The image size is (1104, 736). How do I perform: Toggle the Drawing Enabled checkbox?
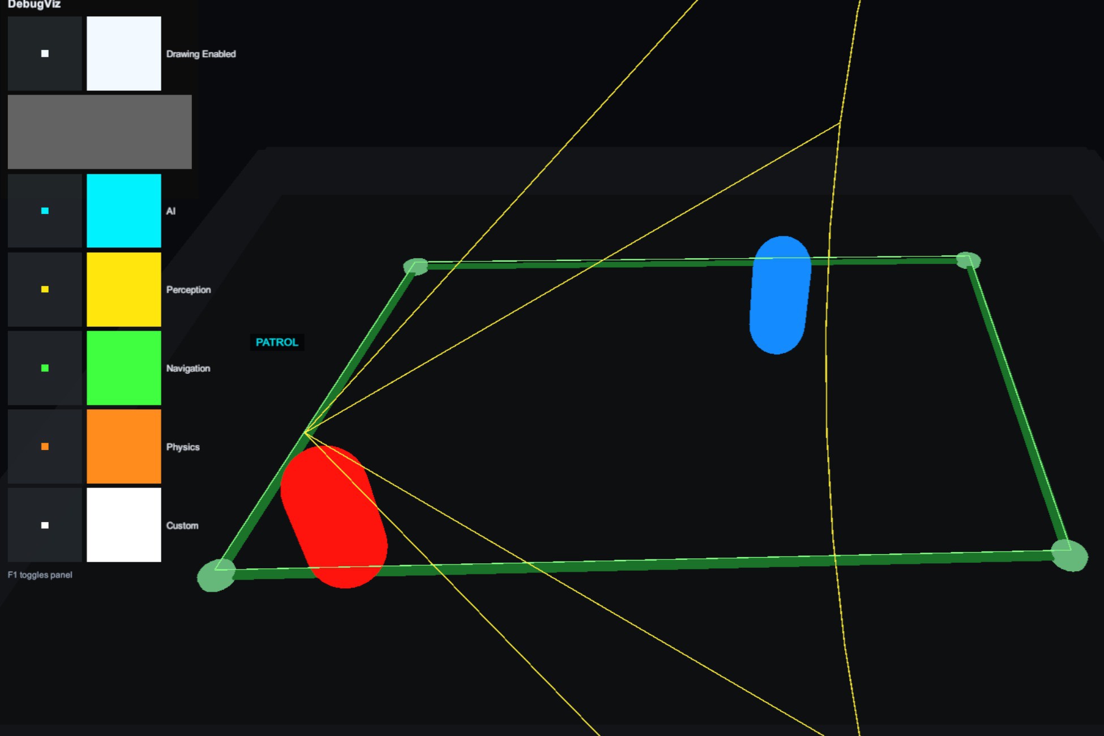(x=45, y=53)
